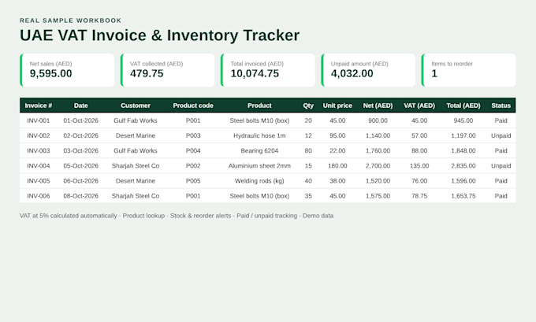Click the Paid status for INV-003
The height and width of the screenshot is (322, 536).
tap(501, 150)
